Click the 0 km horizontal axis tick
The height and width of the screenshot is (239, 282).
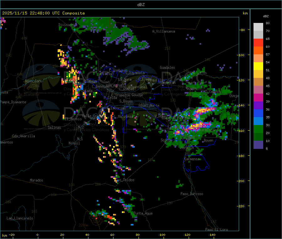click(37, 235)
